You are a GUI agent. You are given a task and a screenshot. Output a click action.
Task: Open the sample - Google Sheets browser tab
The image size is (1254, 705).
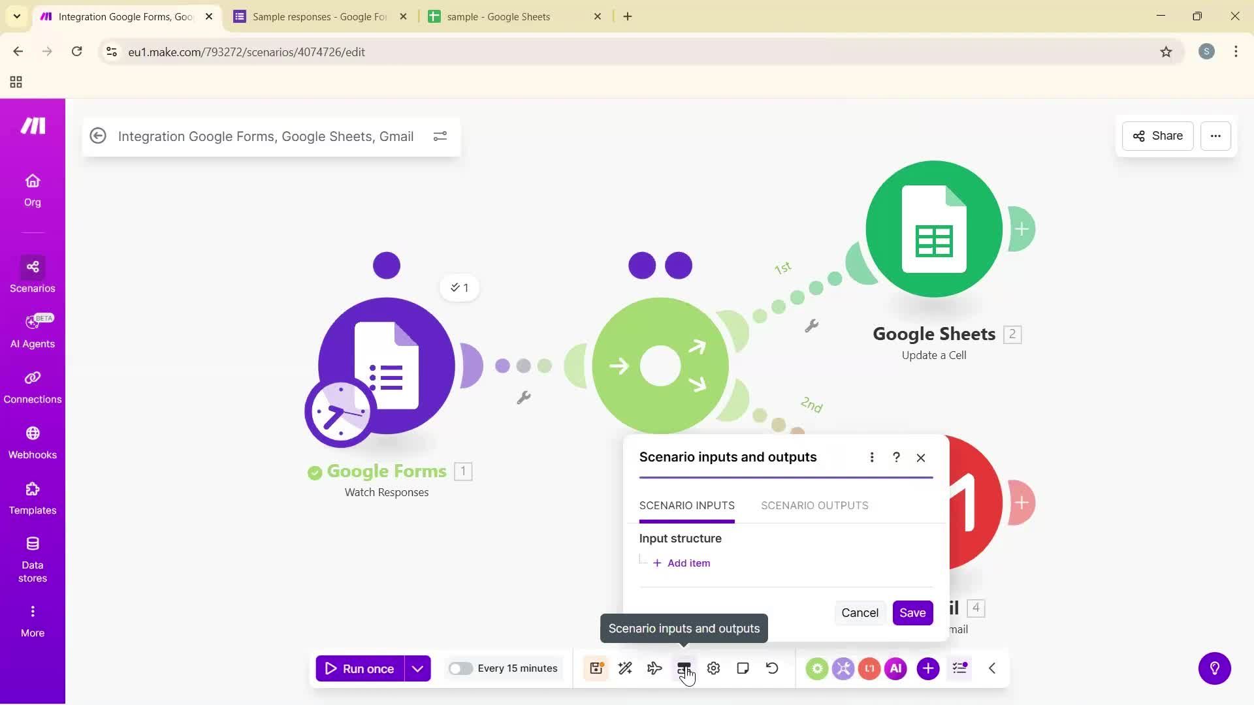pos(498,16)
